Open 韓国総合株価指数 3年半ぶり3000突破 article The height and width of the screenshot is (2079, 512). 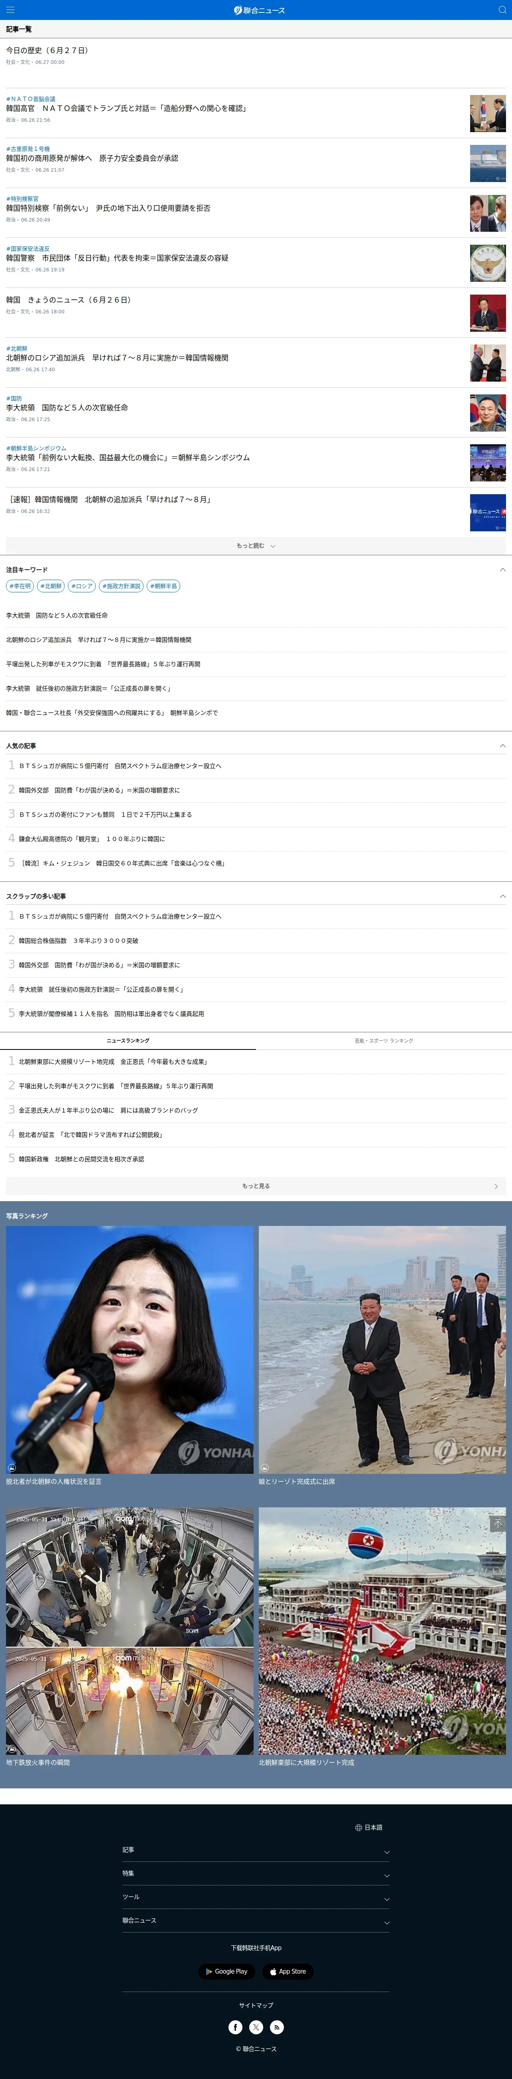click(x=79, y=940)
